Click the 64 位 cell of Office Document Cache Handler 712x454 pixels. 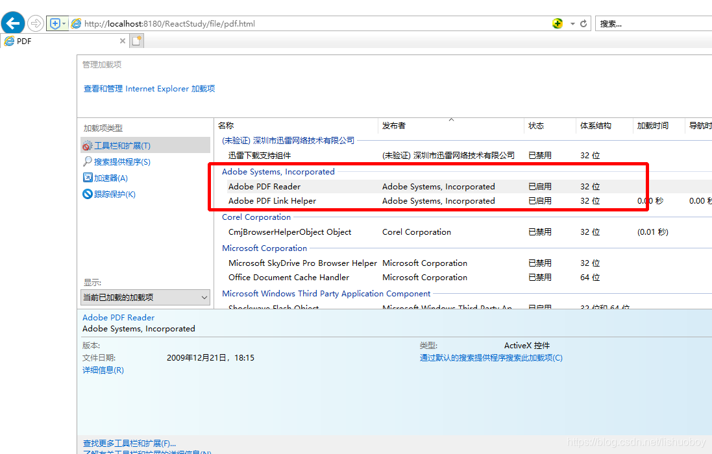pos(590,278)
